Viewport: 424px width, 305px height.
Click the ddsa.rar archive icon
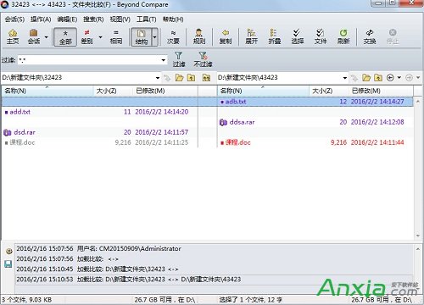[x=223, y=122]
